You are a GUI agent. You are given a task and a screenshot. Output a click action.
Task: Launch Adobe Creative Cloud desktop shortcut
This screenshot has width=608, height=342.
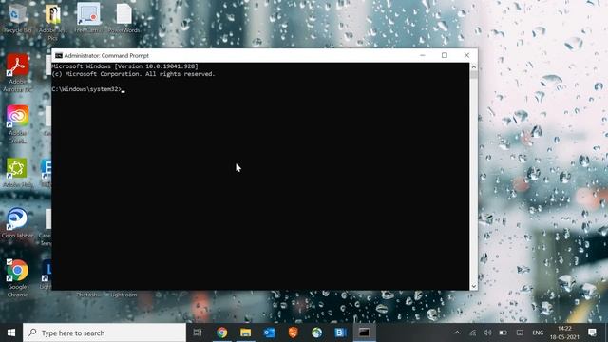(x=17, y=124)
